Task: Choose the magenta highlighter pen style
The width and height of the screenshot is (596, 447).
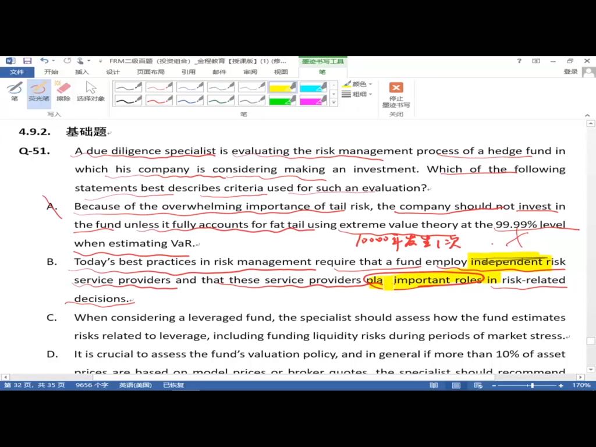Action: point(313,100)
